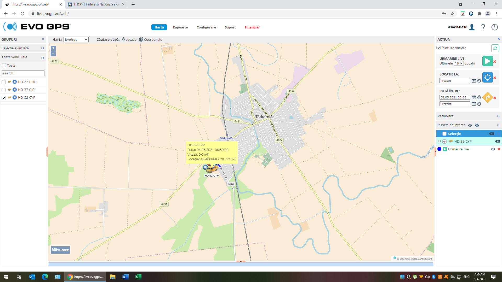This screenshot has width=502, height=282.
Task: Click stopwatch icon next to route start date
Action: coord(479,97)
